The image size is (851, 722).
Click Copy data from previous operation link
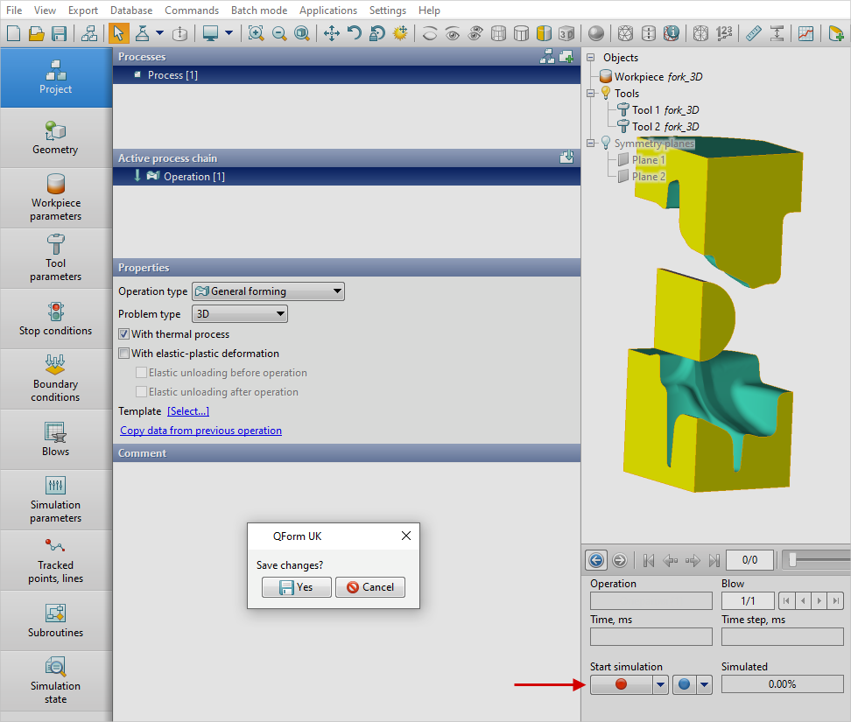point(200,431)
